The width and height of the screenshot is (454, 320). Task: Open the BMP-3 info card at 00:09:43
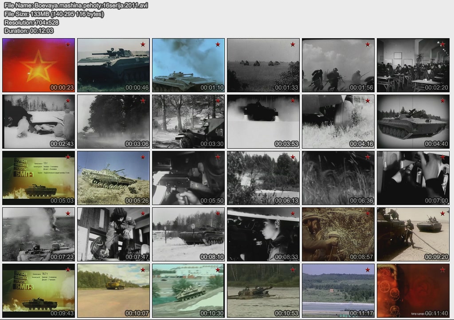coord(39,291)
